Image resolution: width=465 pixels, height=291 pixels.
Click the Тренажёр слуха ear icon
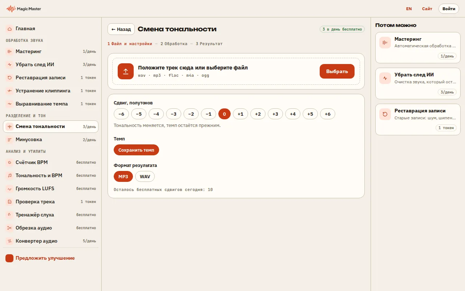click(9, 215)
